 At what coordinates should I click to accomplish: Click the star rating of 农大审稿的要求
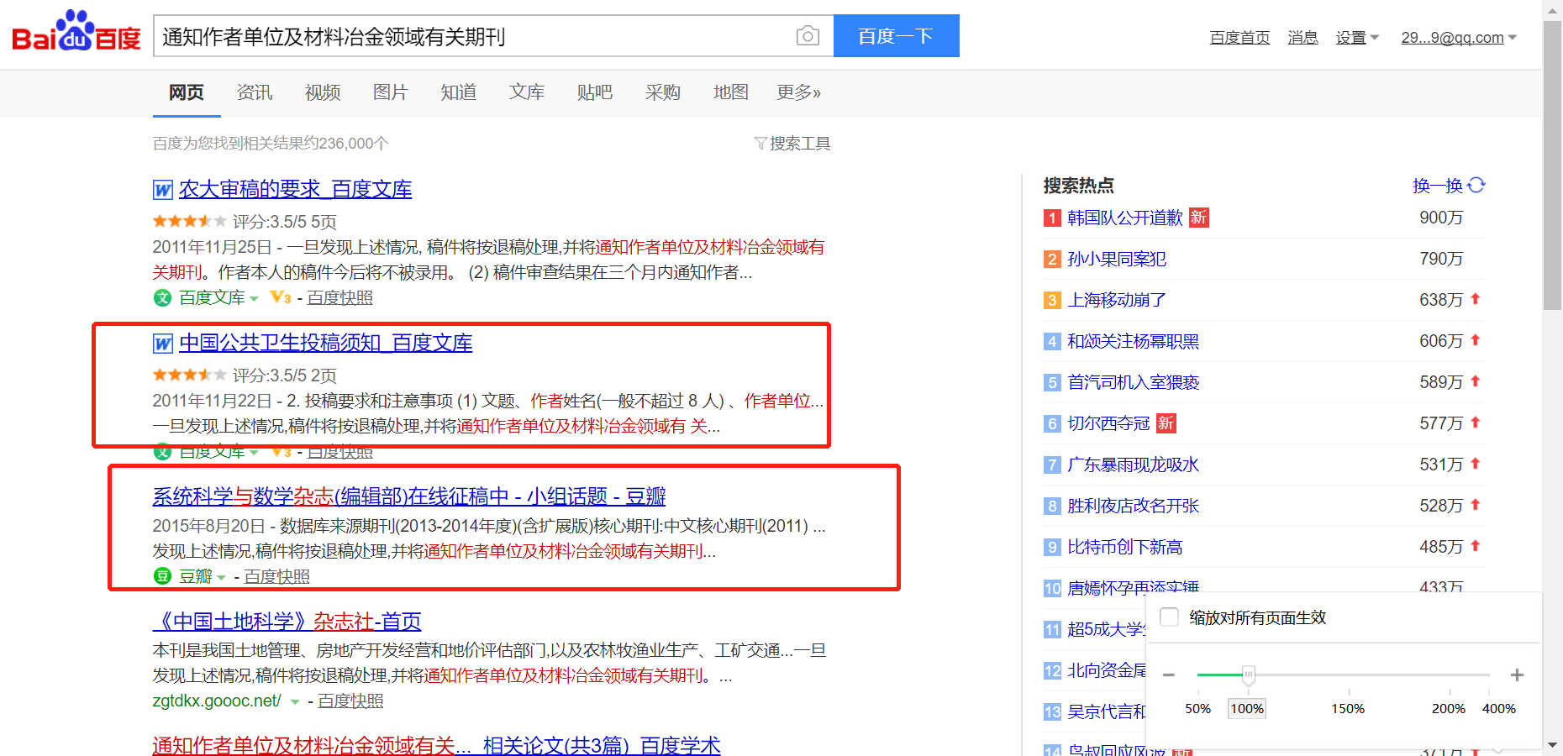189,221
